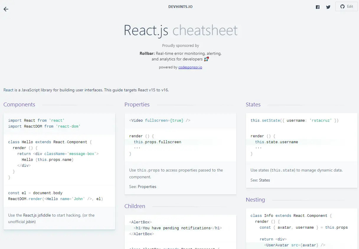Open the Rollbar sponsor ad text
This screenshot has height=249, width=359.
(x=180, y=56)
